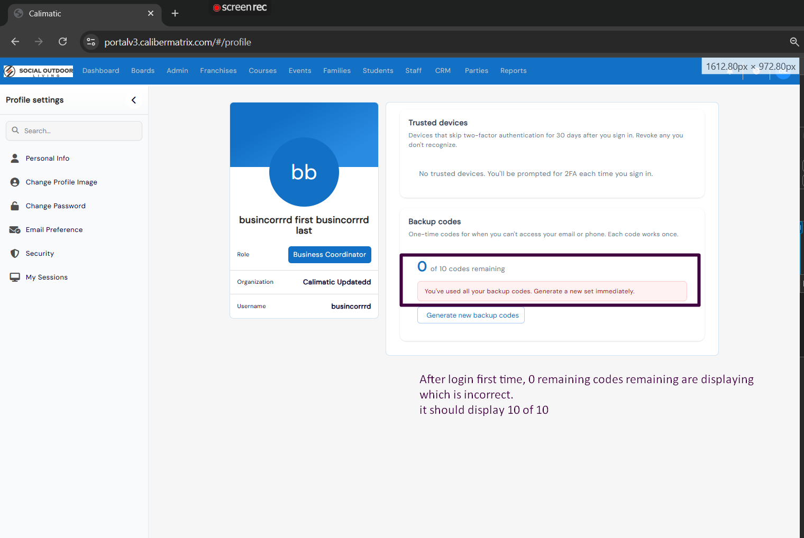Click the Social Outdoor Living logo
Screen dimensions: 804x538
pos(38,71)
